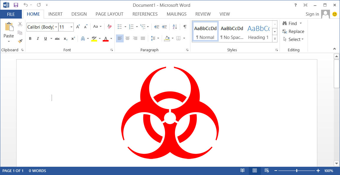The height and width of the screenshot is (175, 340).
Task: Apply Strikethrough formatting icon
Action: point(57,39)
